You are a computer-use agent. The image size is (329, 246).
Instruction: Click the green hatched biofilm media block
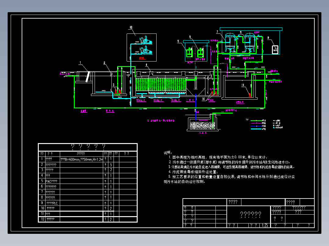161,85
